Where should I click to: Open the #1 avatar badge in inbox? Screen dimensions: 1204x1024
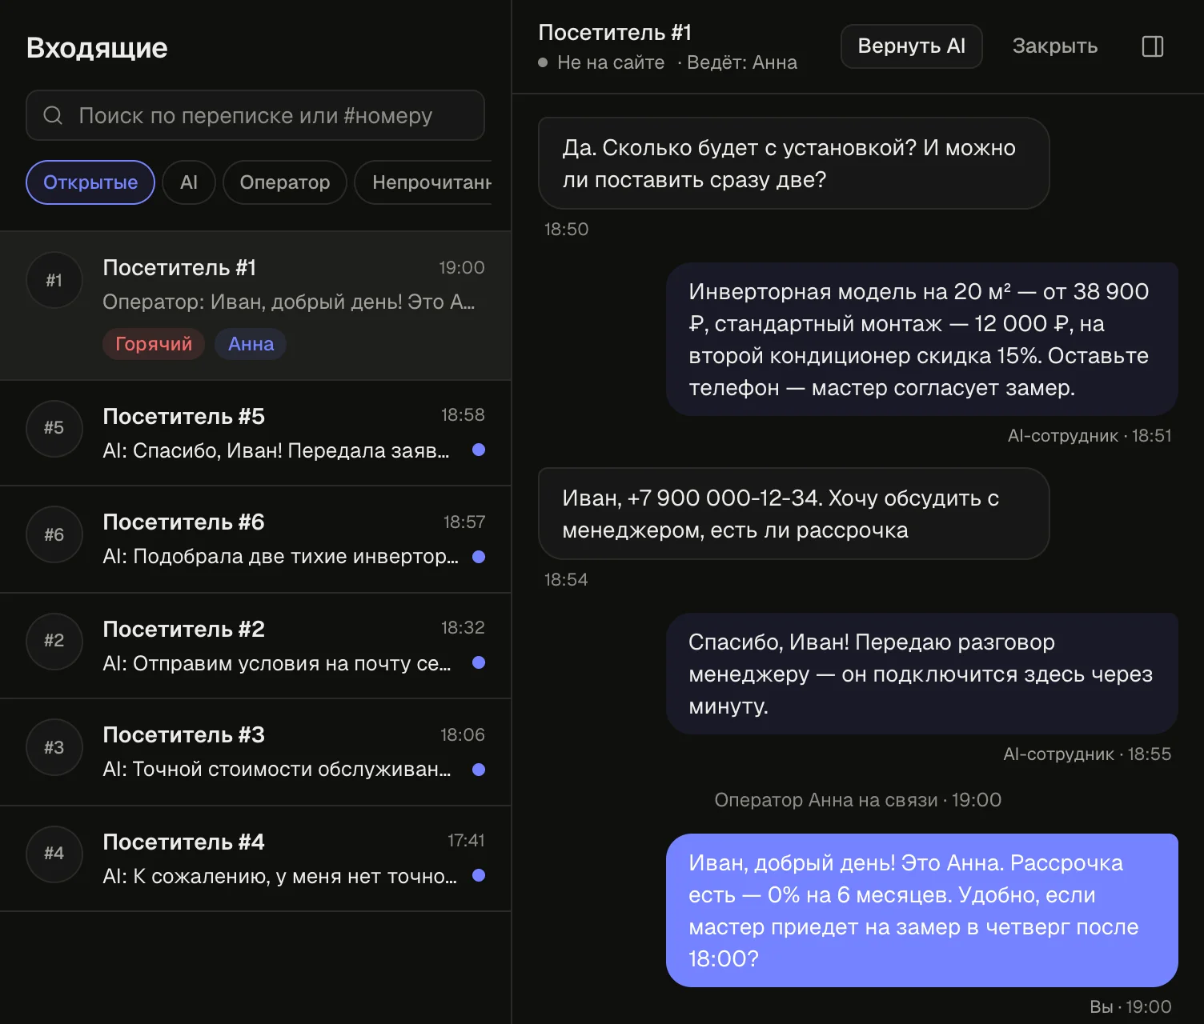54,280
